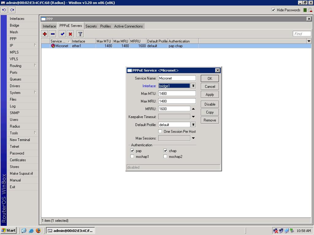This screenshot has height=235, width=314.
Task: Click the Find search box
Action: [302, 34]
